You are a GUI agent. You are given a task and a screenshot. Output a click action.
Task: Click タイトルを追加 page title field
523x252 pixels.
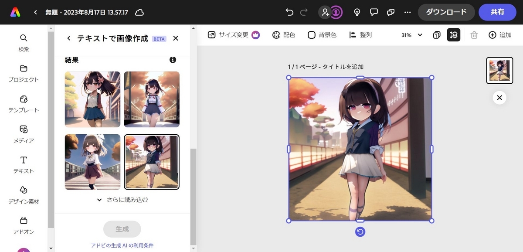coord(343,67)
